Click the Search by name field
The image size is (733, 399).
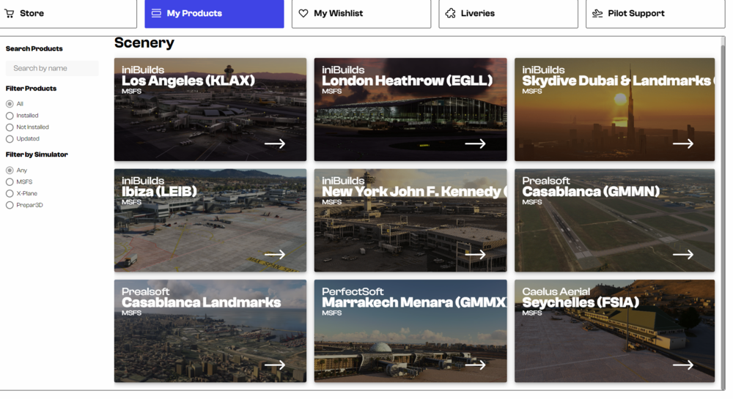(x=52, y=68)
